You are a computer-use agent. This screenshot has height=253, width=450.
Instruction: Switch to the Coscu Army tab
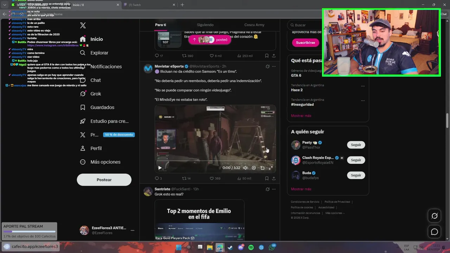254,25
